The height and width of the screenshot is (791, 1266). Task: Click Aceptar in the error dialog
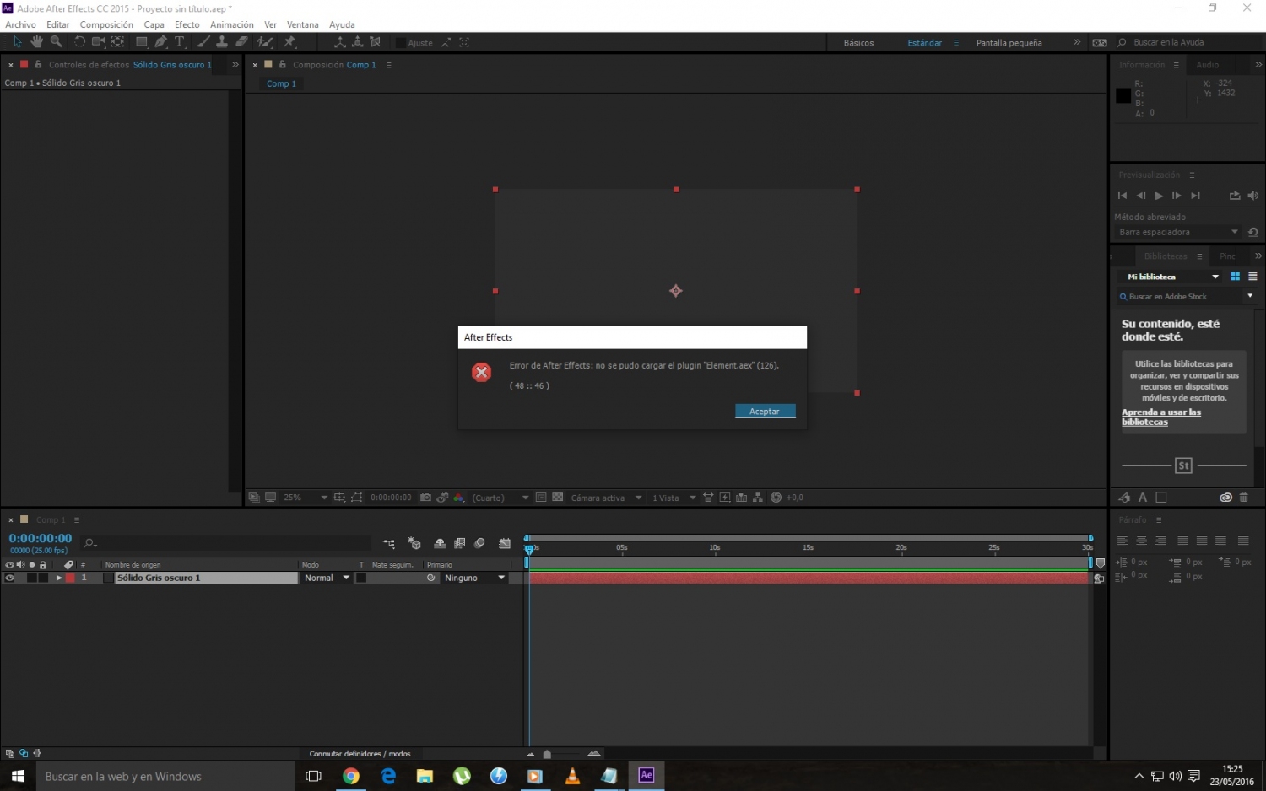pyautogui.click(x=765, y=412)
